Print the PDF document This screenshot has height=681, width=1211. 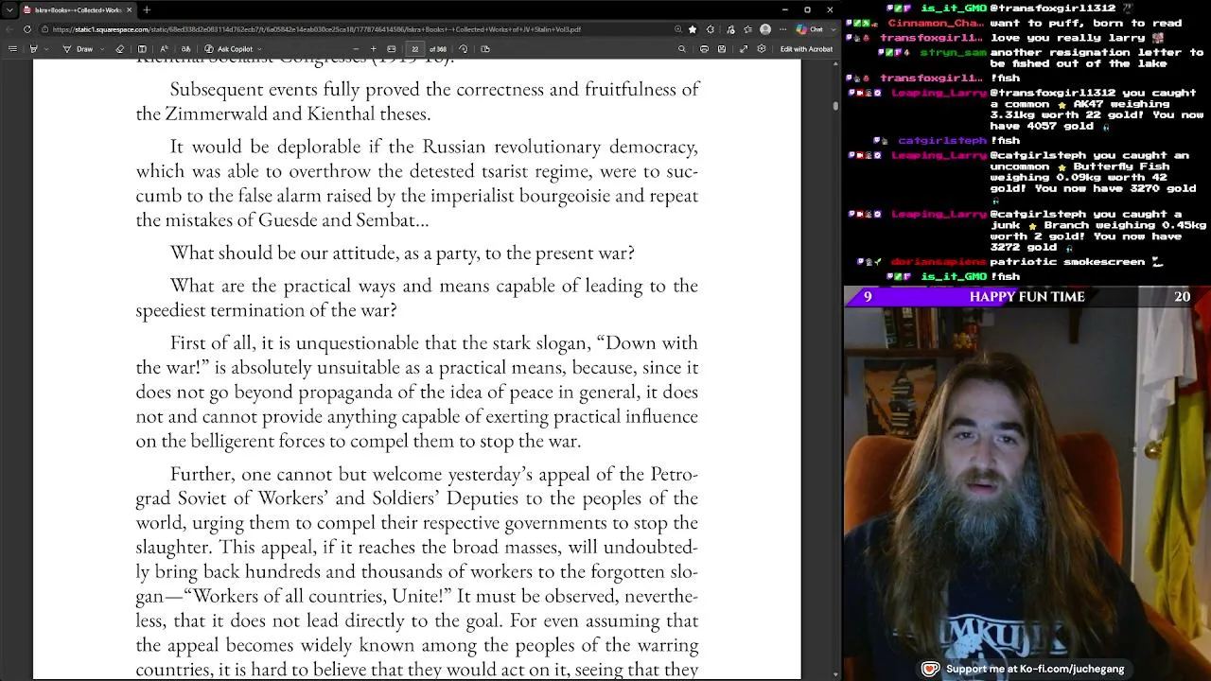point(704,49)
